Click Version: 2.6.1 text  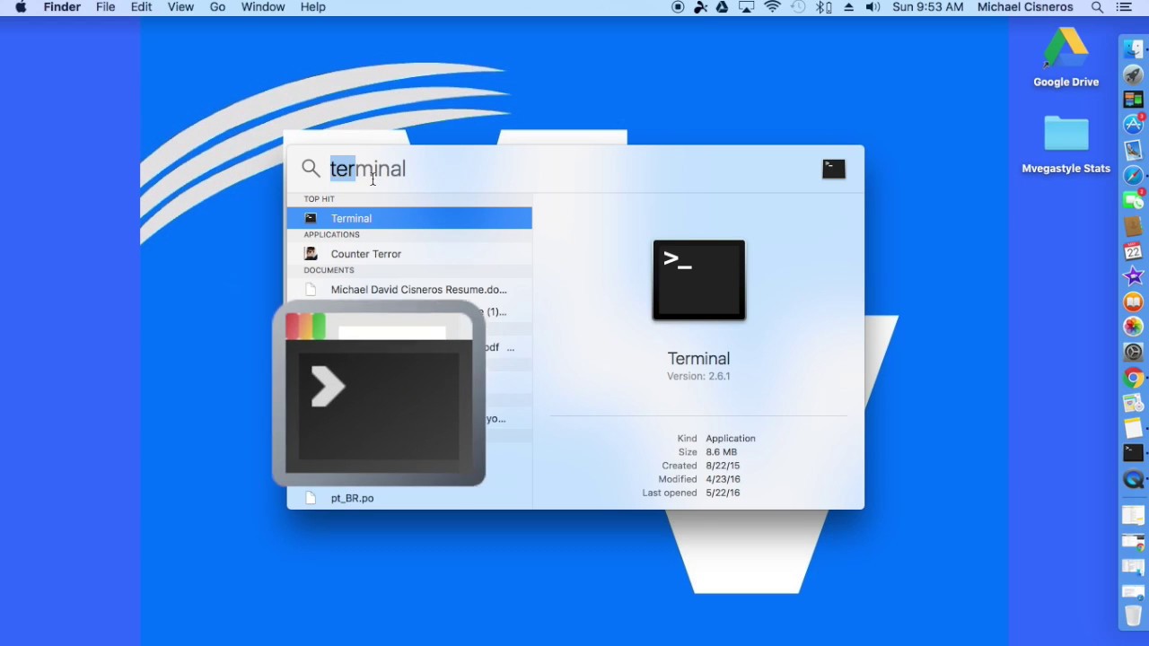(x=698, y=376)
